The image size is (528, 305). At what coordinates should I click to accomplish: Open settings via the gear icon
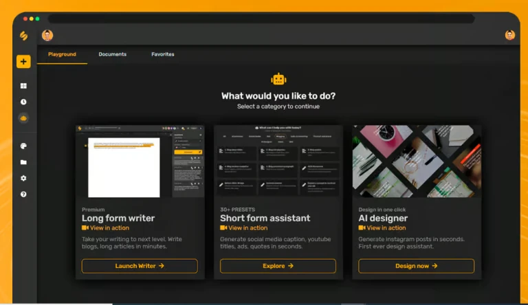point(23,178)
